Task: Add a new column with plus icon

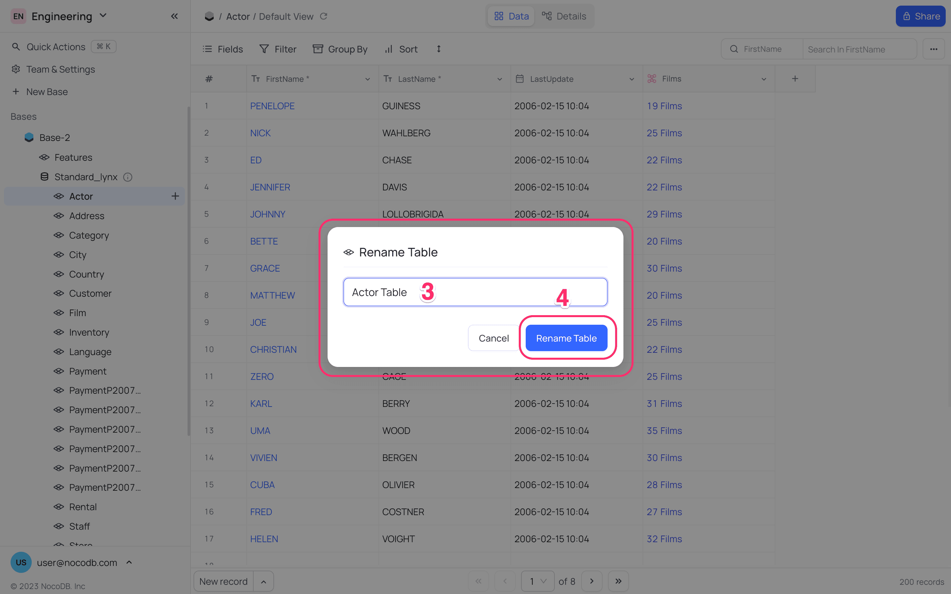Action: [795, 79]
